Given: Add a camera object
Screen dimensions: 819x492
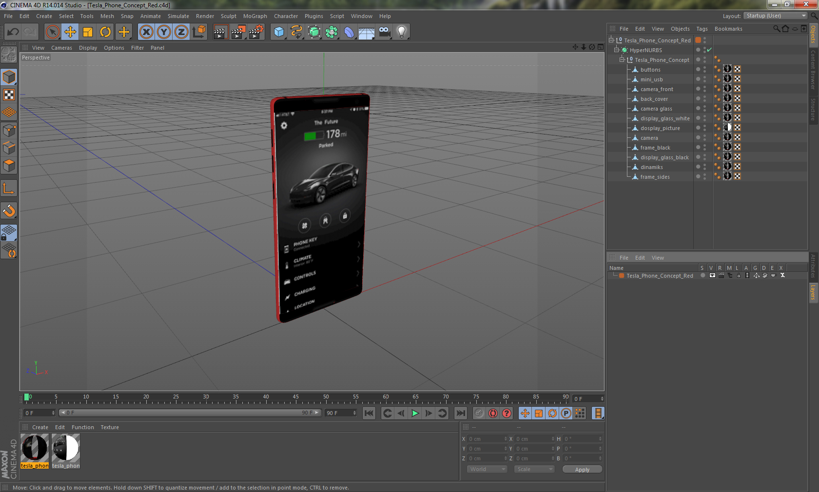Looking at the screenshot, I should 384,32.
